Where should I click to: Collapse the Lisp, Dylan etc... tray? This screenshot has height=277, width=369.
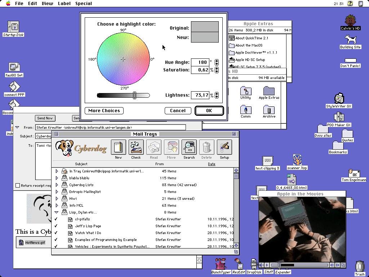(x=57, y=212)
